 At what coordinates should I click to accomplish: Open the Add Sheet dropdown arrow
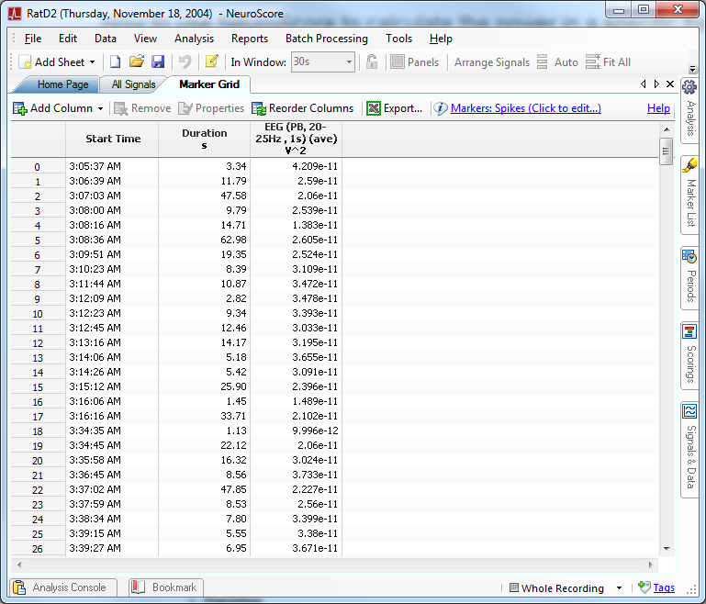click(x=93, y=62)
